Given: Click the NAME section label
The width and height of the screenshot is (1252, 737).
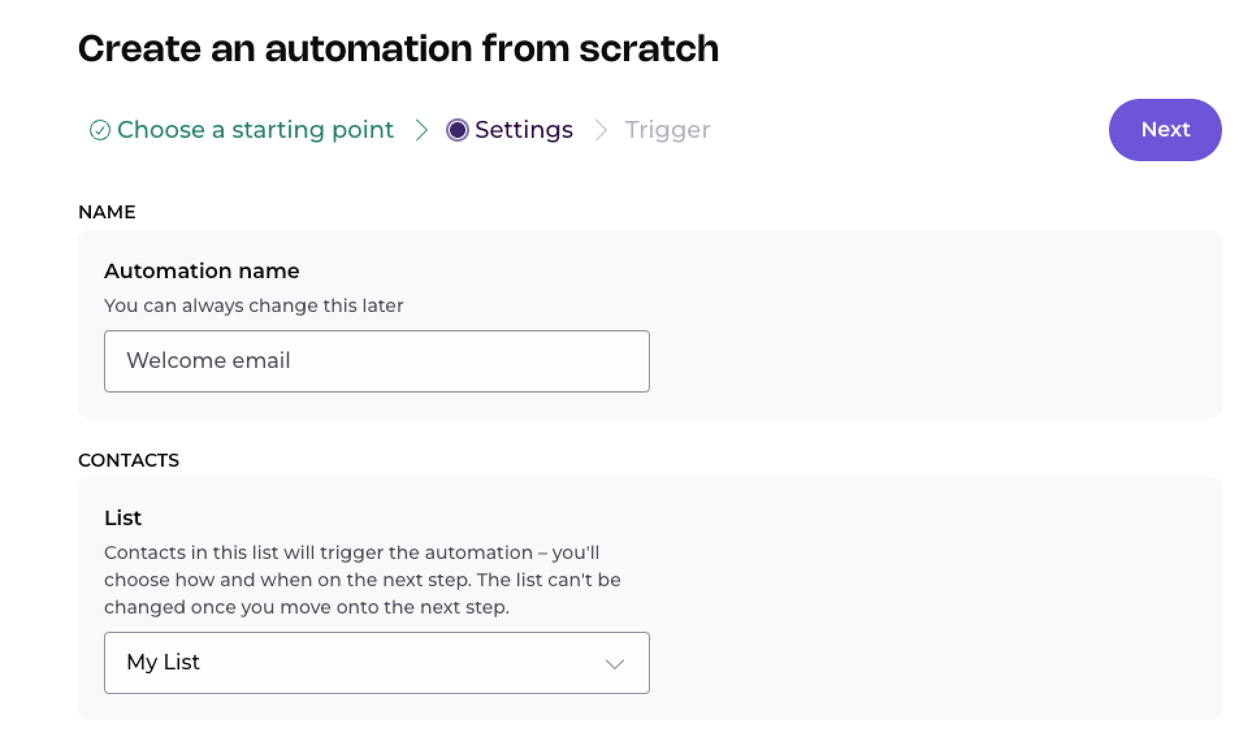Looking at the screenshot, I should tap(107, 212).
